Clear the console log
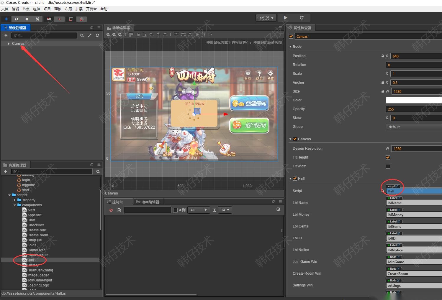Viewport: 442px width, 300px height. (x=111, y=210)
